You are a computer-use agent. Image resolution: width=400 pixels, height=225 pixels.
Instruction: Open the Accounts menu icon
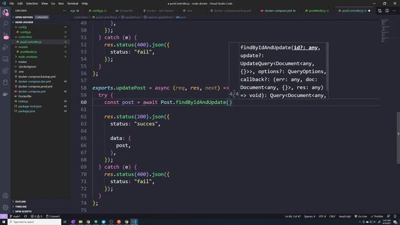pyautogui.click(x=6, y=196)
